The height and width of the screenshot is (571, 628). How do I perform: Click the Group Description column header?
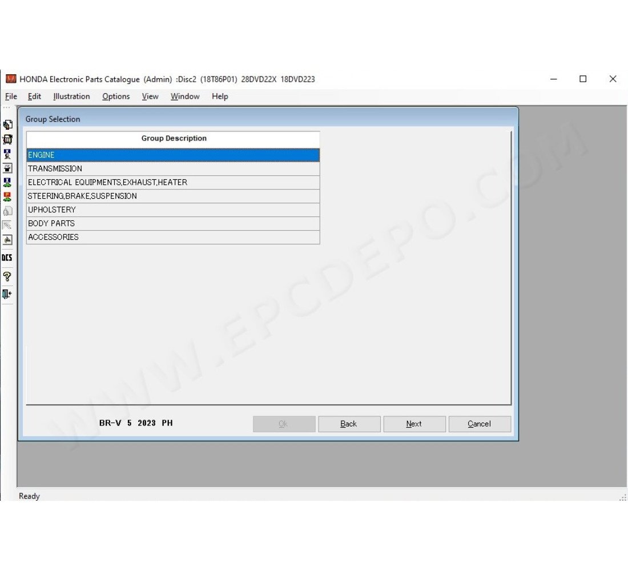tap(173, 138)
